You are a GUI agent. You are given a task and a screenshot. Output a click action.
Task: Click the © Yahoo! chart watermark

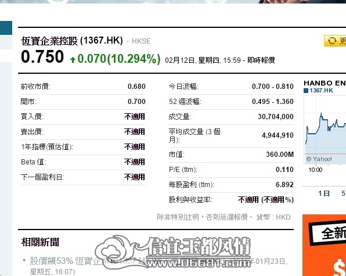(x=319, y=159)
